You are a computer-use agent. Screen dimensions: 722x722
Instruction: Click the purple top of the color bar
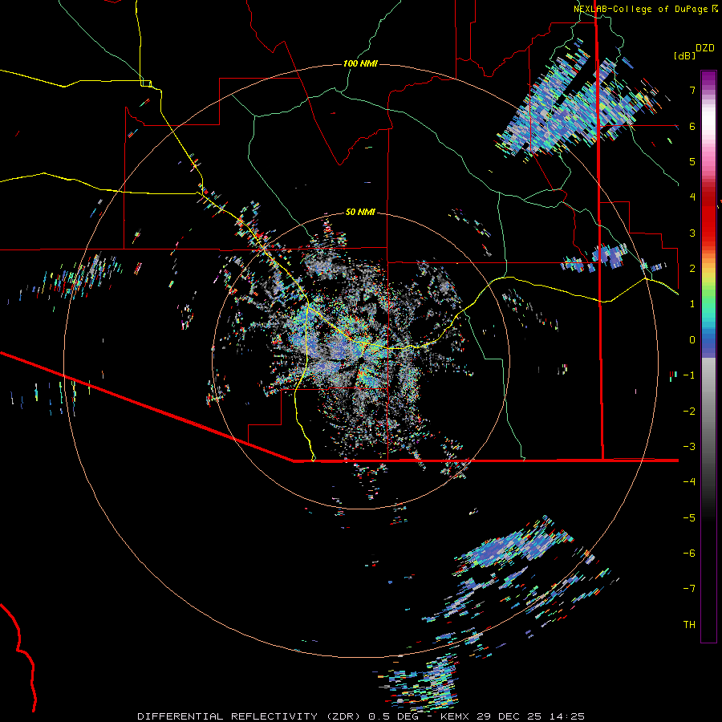point(708,79)
